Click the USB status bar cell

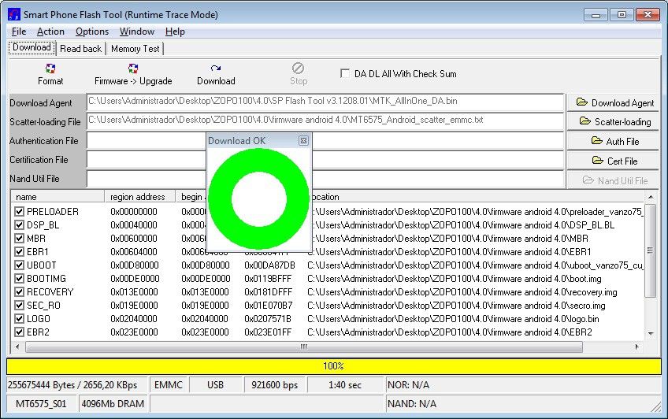click(215, 385)
